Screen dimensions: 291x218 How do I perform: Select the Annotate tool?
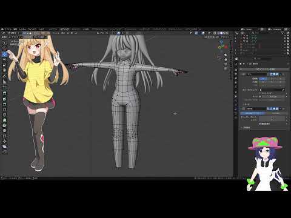click(x=4, y=76)
